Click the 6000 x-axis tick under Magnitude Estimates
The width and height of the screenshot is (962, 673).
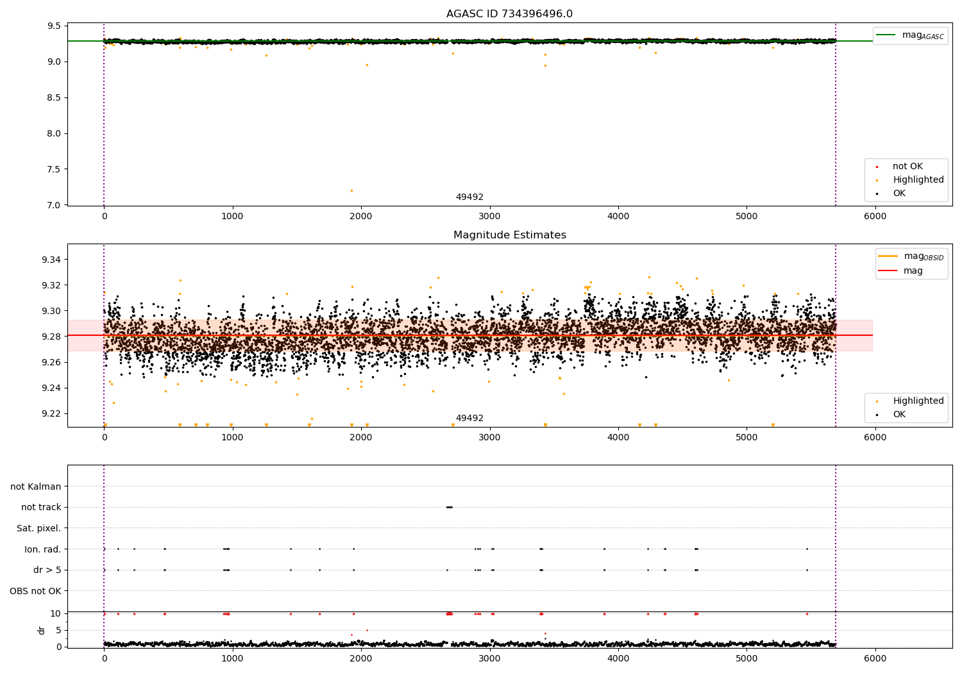(875, 438)
